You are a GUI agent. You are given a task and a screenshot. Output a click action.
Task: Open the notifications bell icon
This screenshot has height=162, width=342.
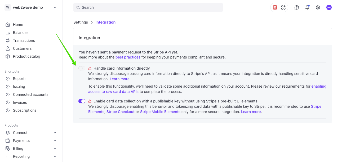coord(307,7)
